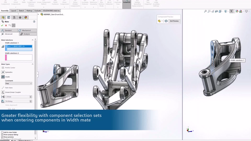Cancel the mate with the red X
Viewport: 251px width, 141px height.
pyautogui.click(x=6, y=25)
